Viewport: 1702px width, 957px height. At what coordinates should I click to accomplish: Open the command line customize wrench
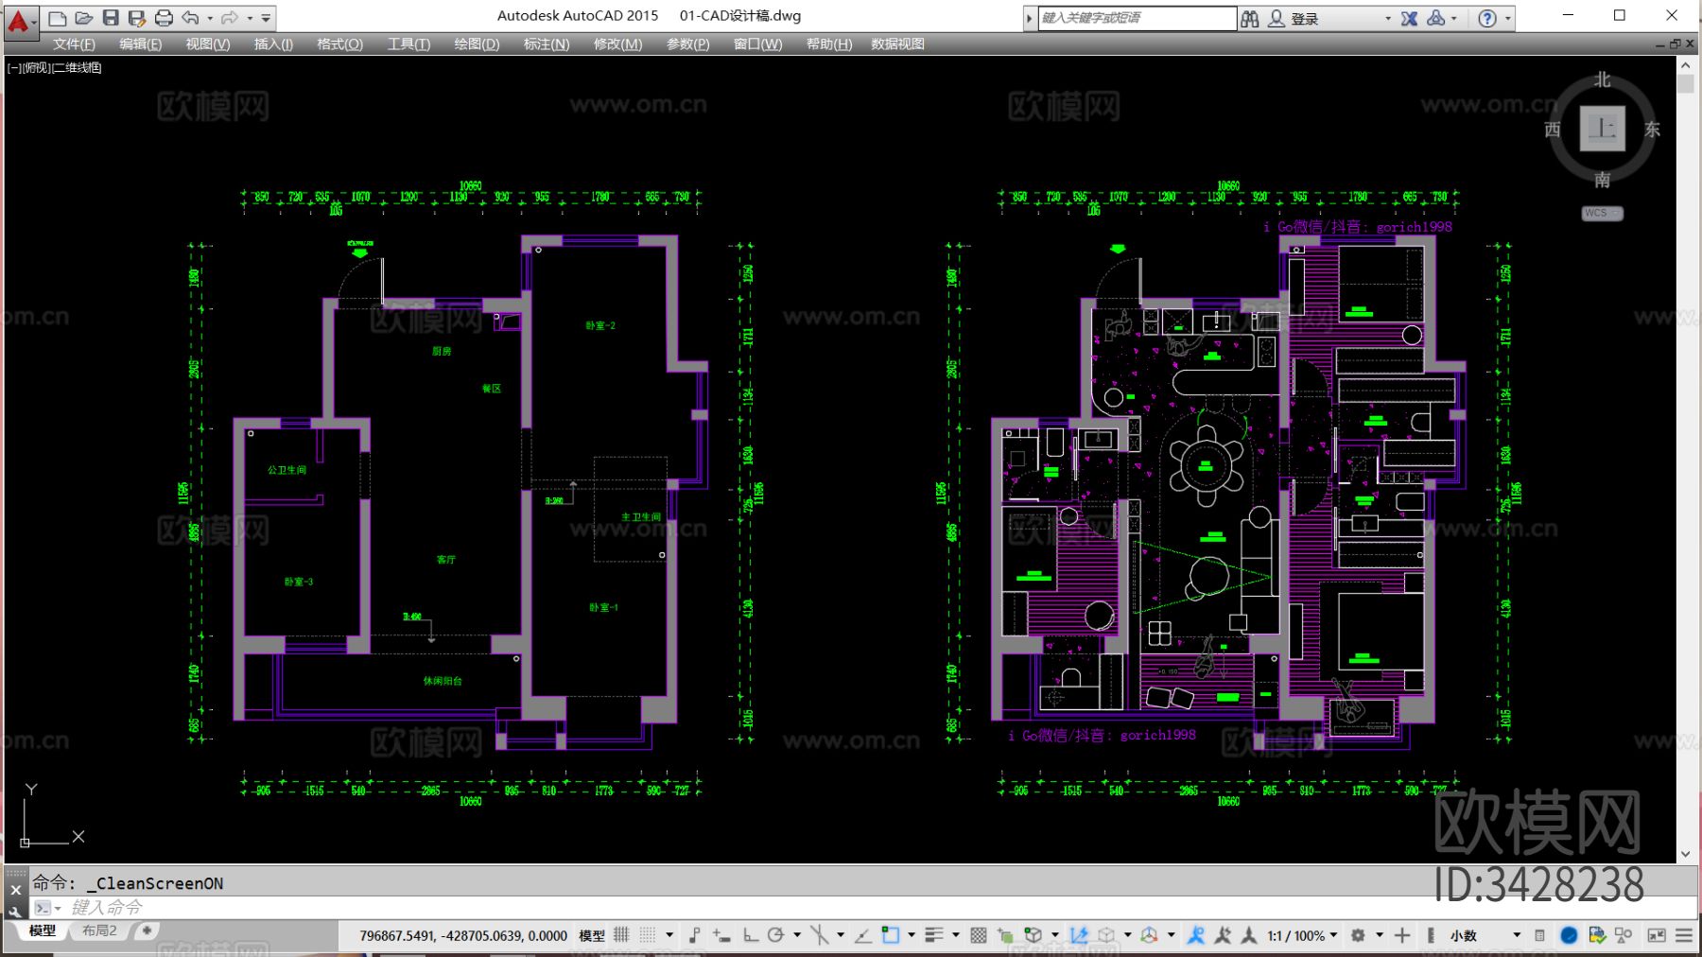15,911
